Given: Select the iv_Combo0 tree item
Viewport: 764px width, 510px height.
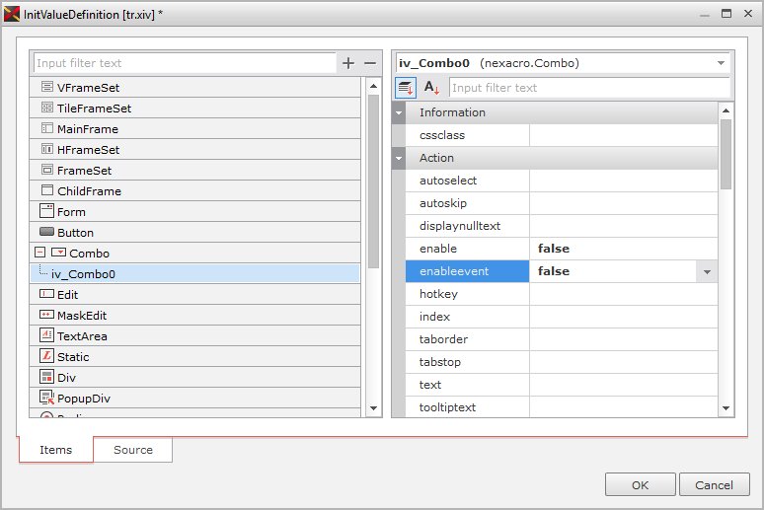Looking at the screenshot, I should pos(83,274).
